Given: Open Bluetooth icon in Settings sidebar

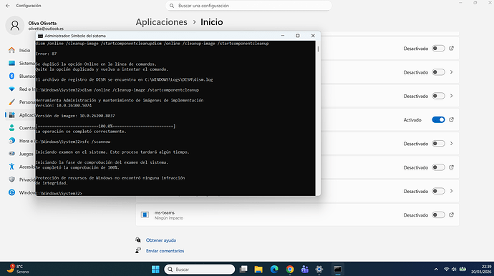Looking at the screenshot, I should click(11, 77).
